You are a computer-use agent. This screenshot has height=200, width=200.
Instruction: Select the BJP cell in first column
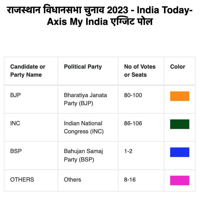15,95
